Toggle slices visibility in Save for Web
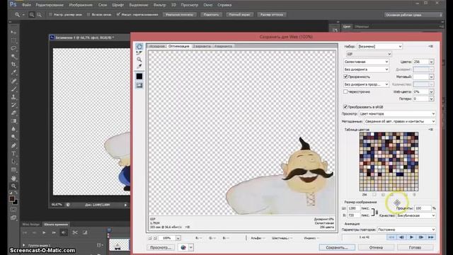 coord(139,85)
